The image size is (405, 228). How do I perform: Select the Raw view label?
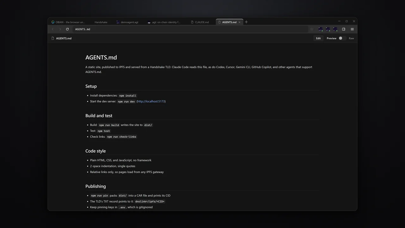(351, 38)
